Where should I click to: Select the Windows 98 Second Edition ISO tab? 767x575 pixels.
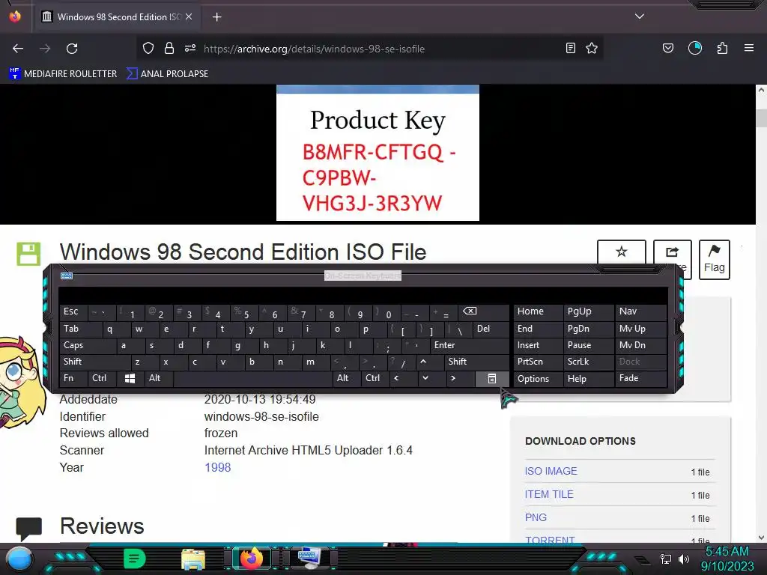pos(117,17)
